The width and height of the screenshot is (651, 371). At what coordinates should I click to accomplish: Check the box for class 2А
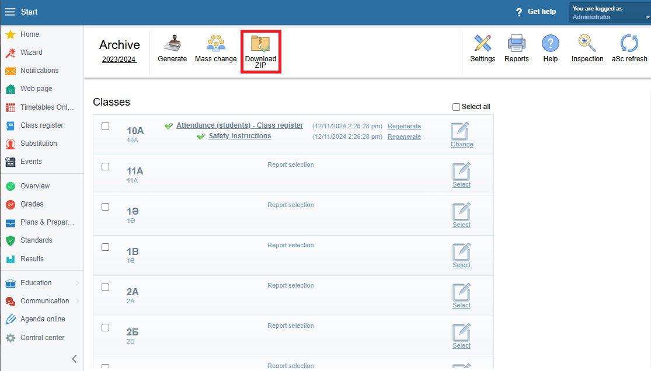click(106, 287)
